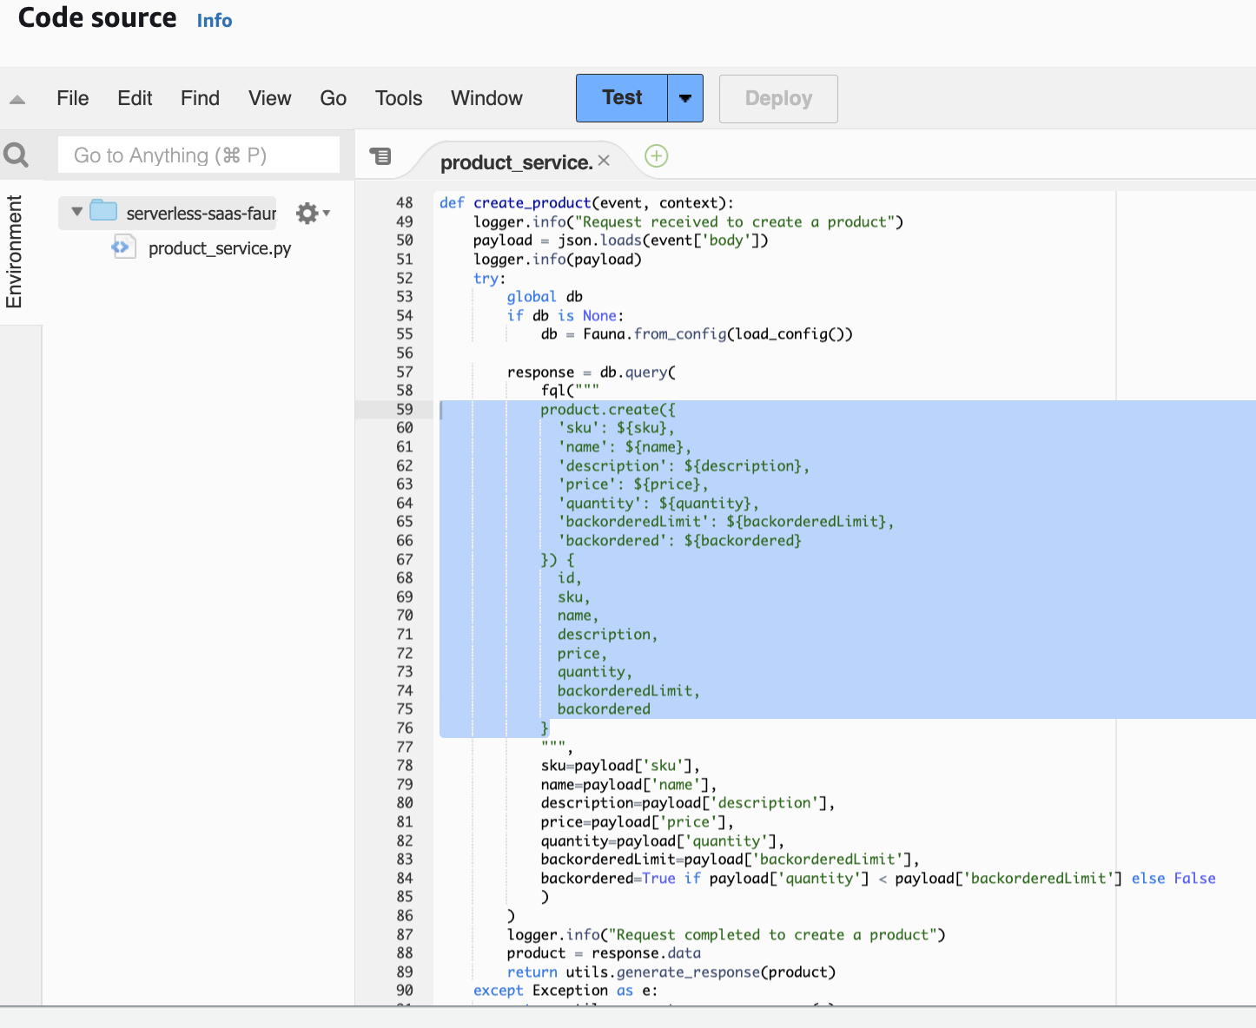Open the File menu
The image size is (1256, 1028).
click(73, 98)
